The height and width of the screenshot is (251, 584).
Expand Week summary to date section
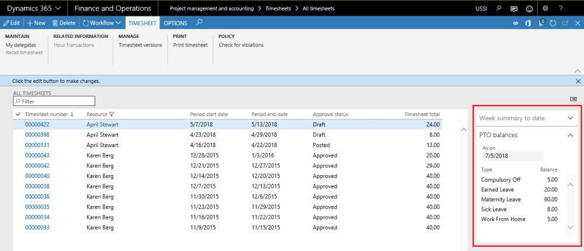point(571,118)
